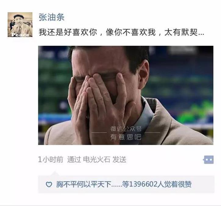
Task: Tap the Peace caption on the avatar
Action: [x=20, y=35]
